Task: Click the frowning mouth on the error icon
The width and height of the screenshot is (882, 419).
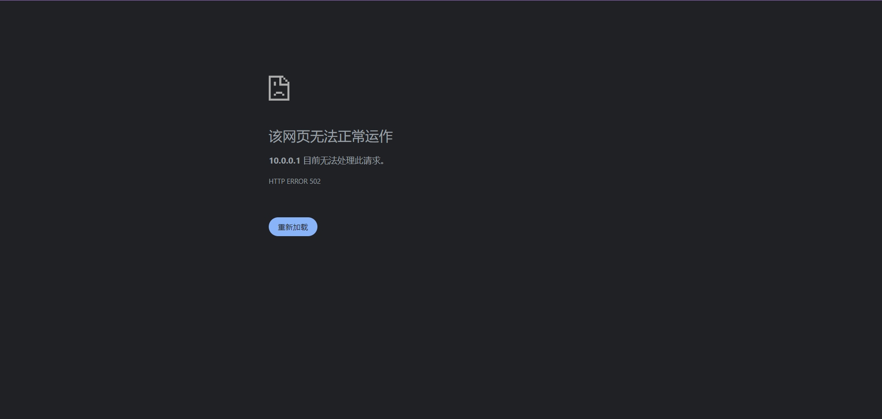Action: (x=279, y=94)
